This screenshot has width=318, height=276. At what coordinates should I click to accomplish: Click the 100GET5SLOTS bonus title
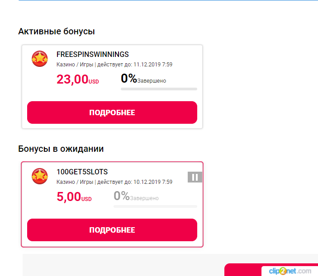coord(82,172)
